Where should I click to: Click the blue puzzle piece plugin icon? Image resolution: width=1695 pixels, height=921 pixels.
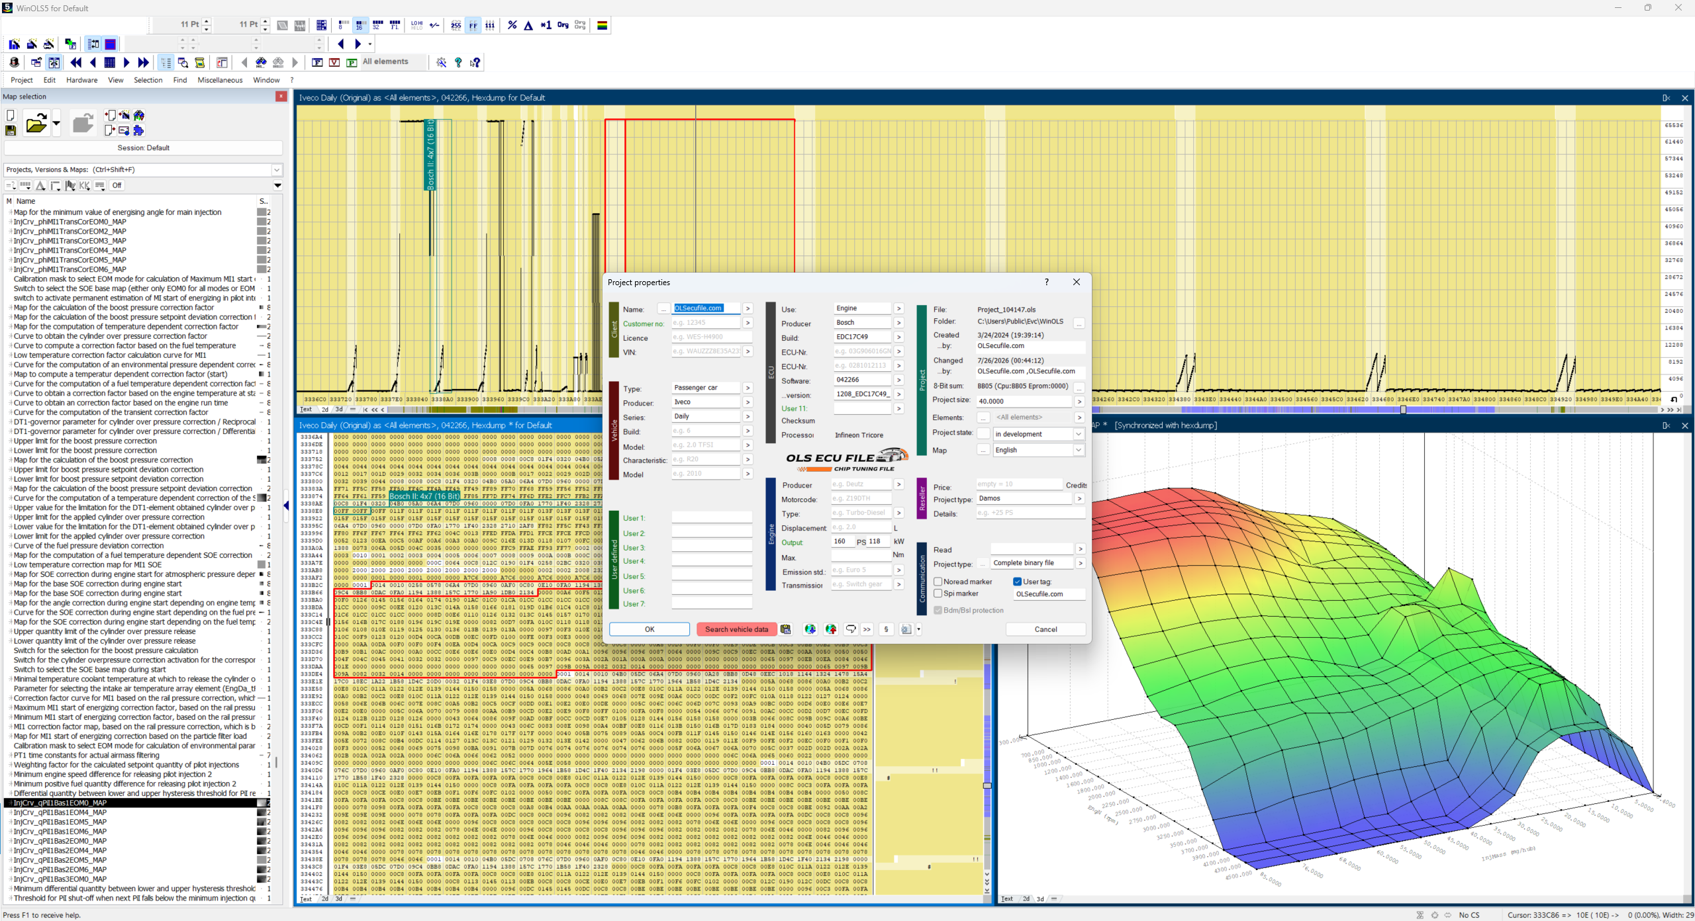[138, 130]
